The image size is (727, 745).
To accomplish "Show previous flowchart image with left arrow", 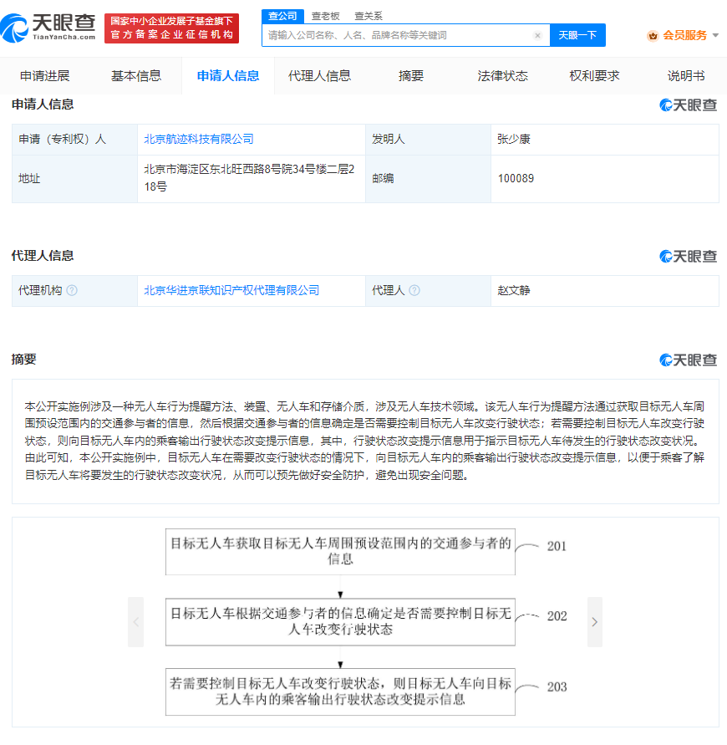I will coord(136,622).
